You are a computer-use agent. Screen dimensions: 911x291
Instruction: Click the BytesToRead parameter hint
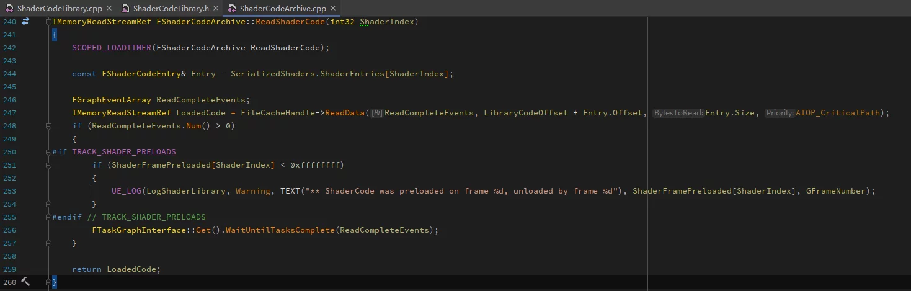[678, 113]
